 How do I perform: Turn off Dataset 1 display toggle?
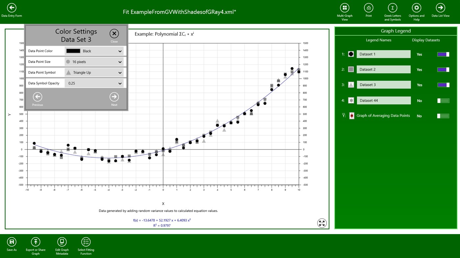point(443,54)
